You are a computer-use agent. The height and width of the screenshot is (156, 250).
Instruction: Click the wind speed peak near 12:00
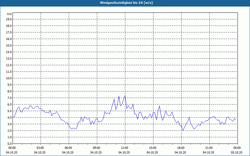[125, 95]
